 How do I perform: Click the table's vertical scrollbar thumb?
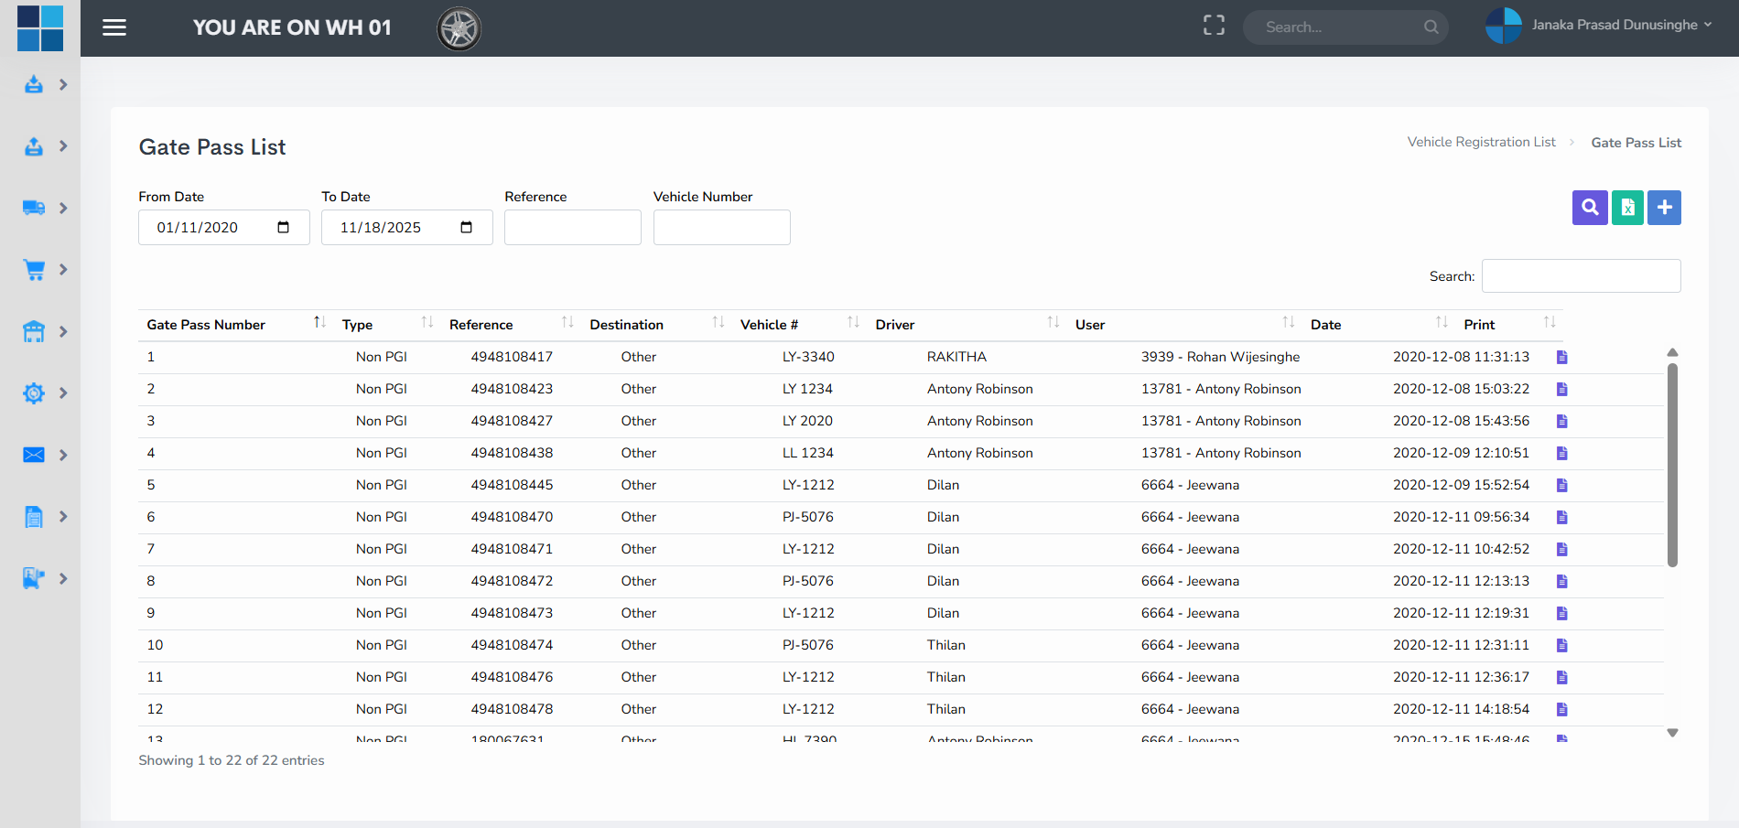1672,465
